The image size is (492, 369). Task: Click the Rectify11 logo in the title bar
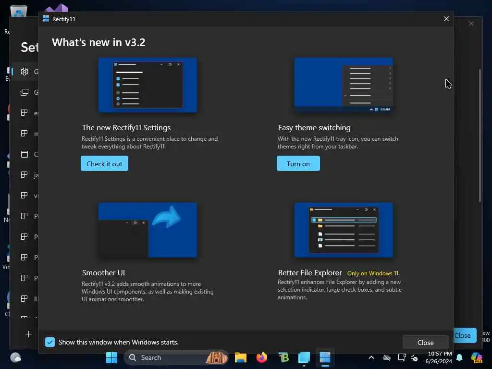pos(46,19)
